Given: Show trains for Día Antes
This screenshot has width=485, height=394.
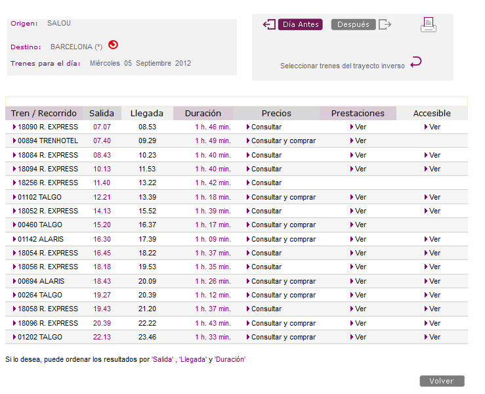Looking at the screenshot, I should 301,24.
